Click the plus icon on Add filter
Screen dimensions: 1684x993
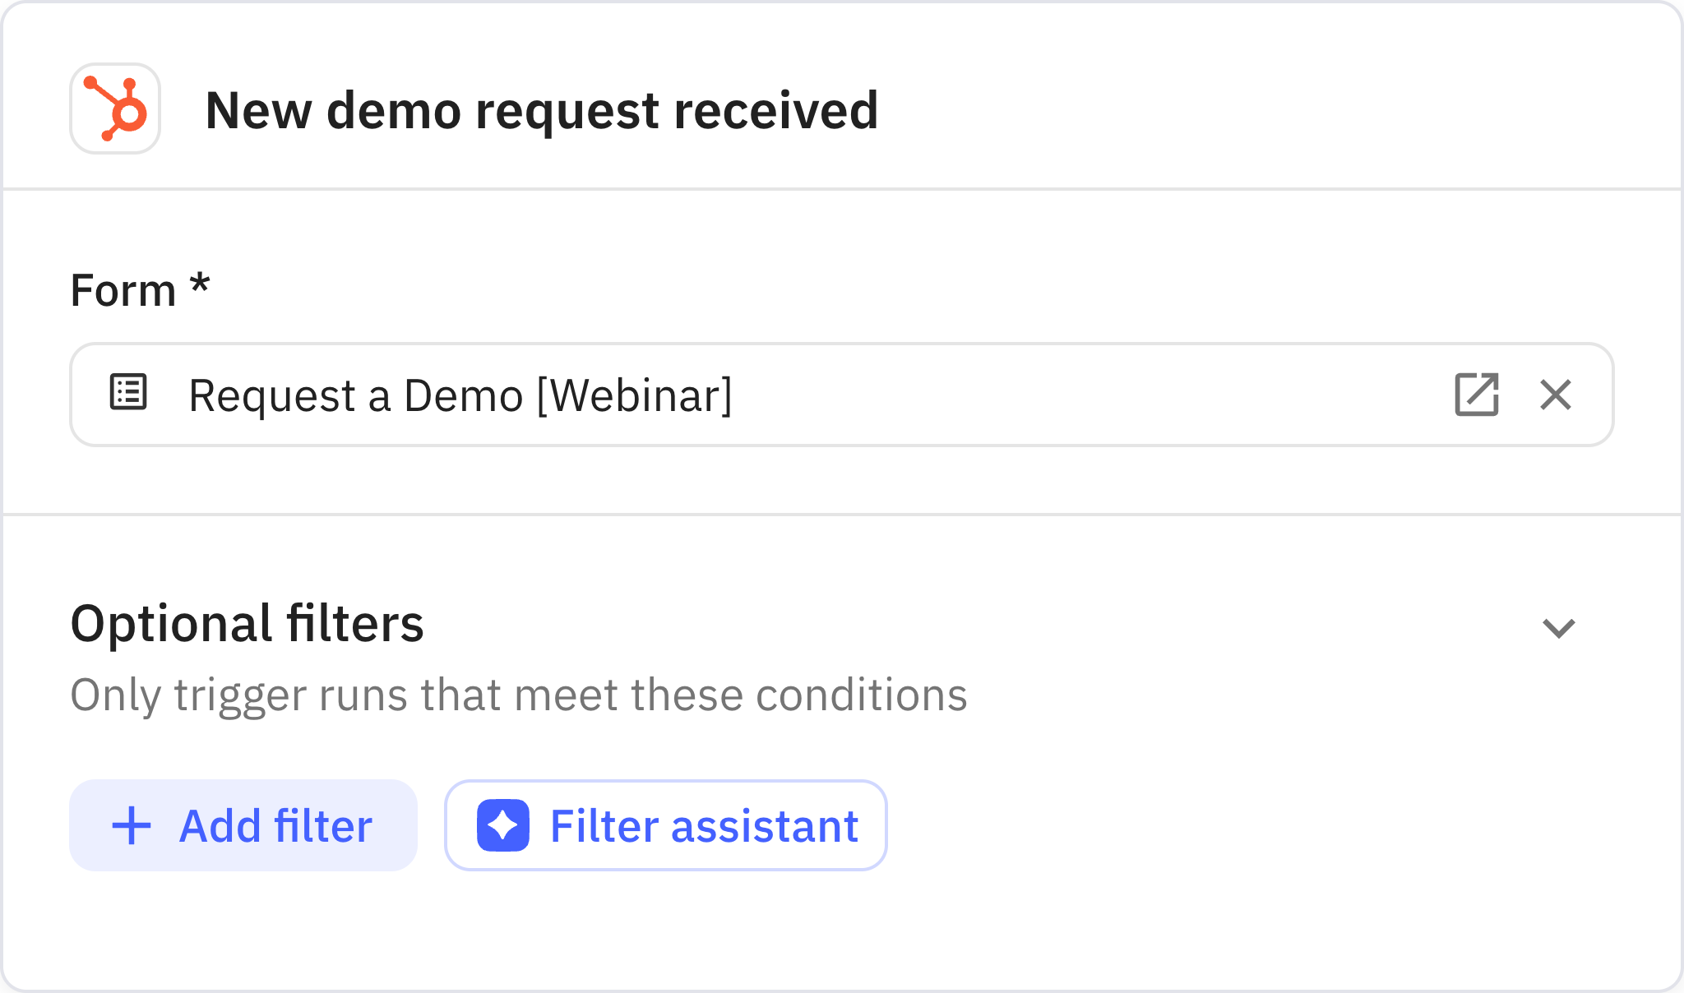tap(132, 824)
